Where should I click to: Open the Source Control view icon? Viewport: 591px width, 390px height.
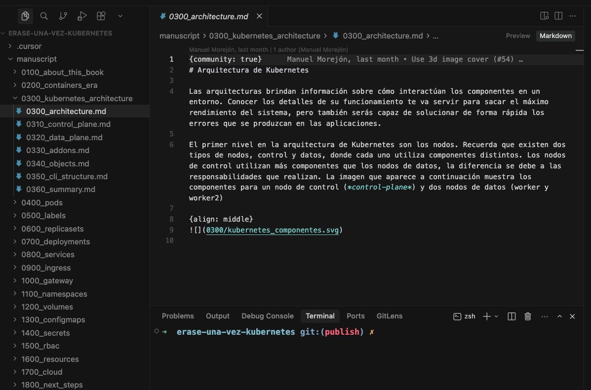pos(63,16)
